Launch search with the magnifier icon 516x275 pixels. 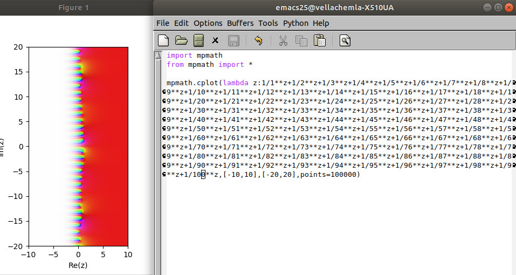345,40
